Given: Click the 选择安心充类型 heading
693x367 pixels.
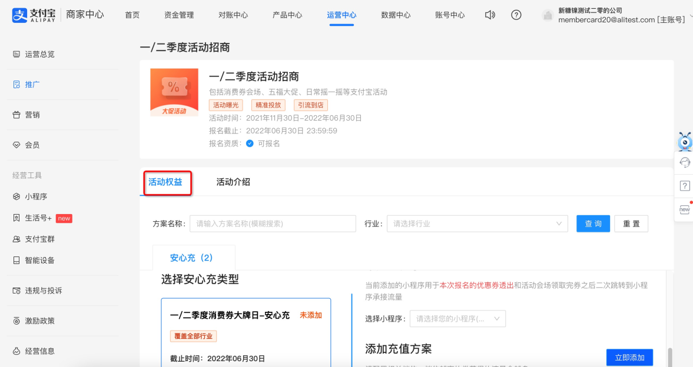Looking at the screenshot, I should tap(200, 279).
